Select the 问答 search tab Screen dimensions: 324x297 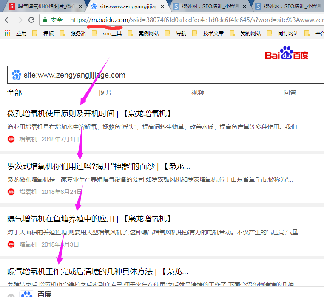pos(290,92)
